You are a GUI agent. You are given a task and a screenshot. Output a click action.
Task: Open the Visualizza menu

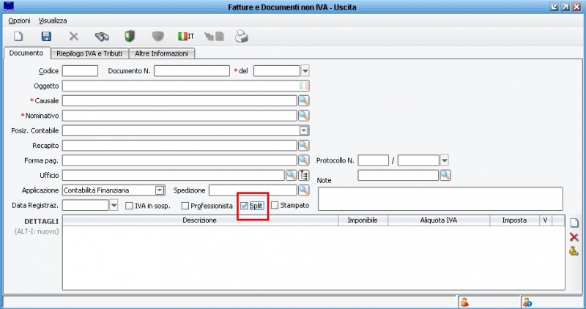pos(53,21)
